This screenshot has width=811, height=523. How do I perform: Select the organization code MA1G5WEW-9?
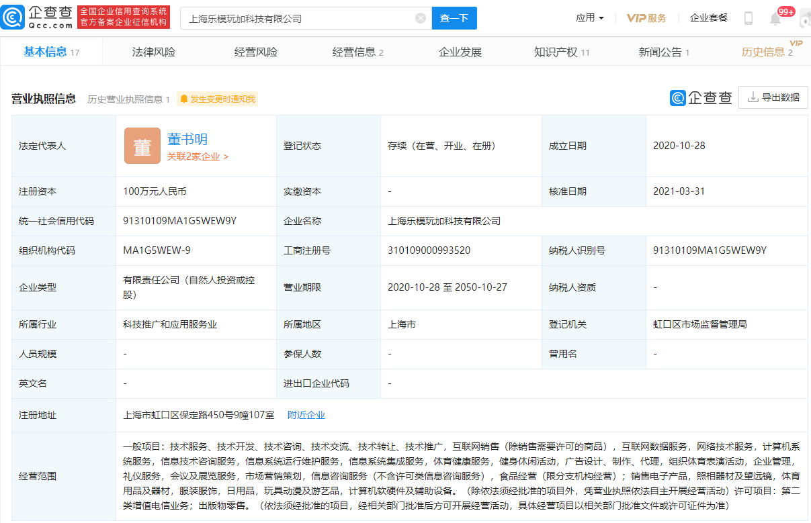click(x=157, y=250)
